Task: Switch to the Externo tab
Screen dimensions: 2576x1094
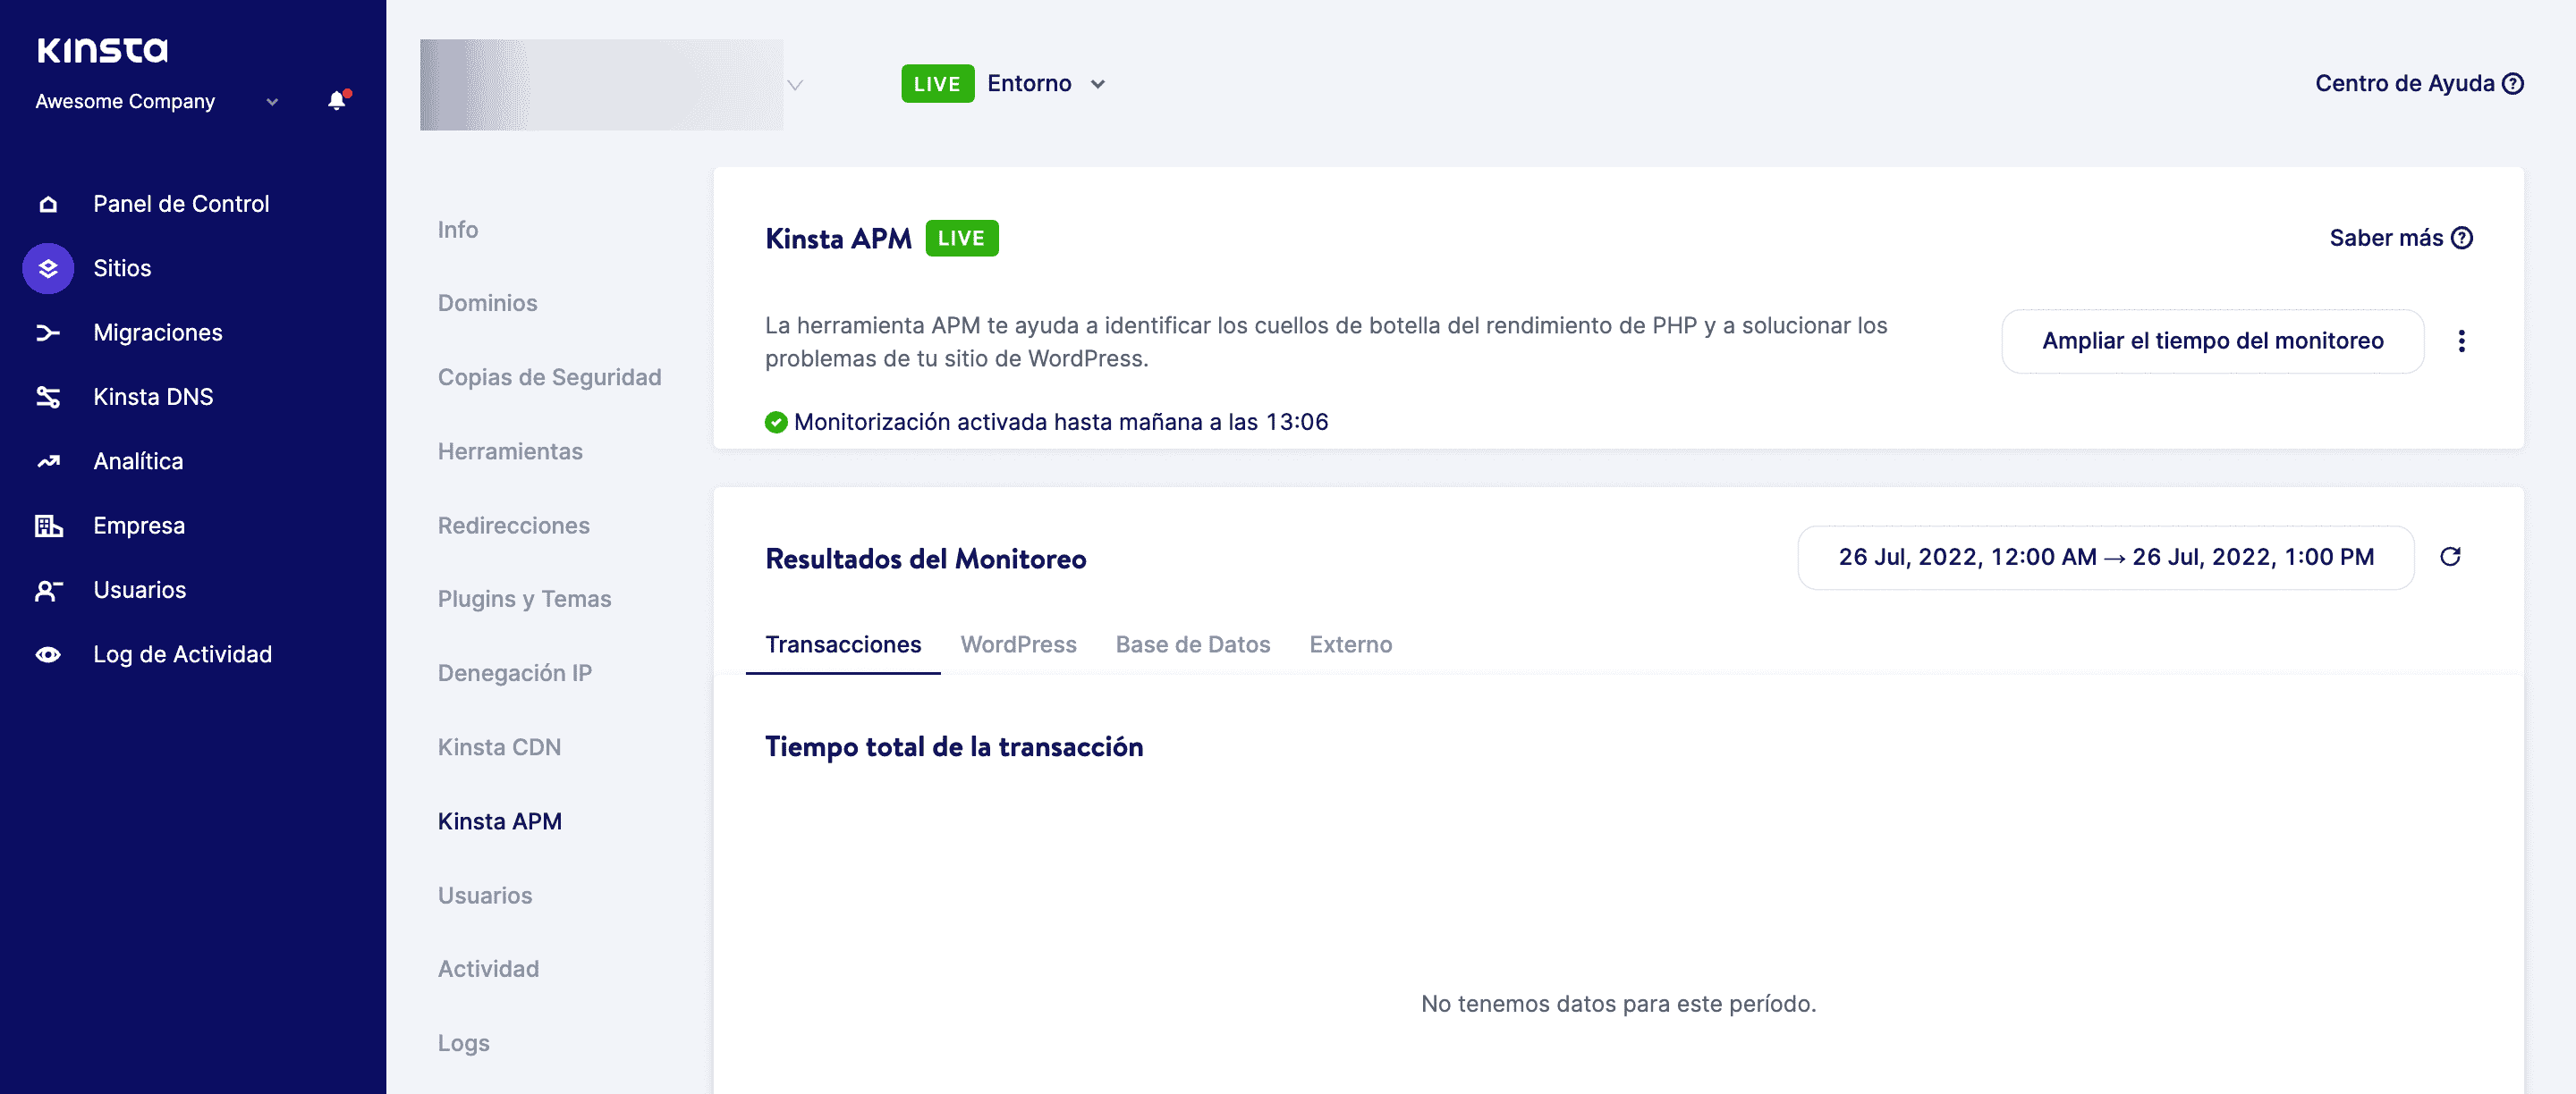Action: pyautogui.click(x=1350, y=644)
